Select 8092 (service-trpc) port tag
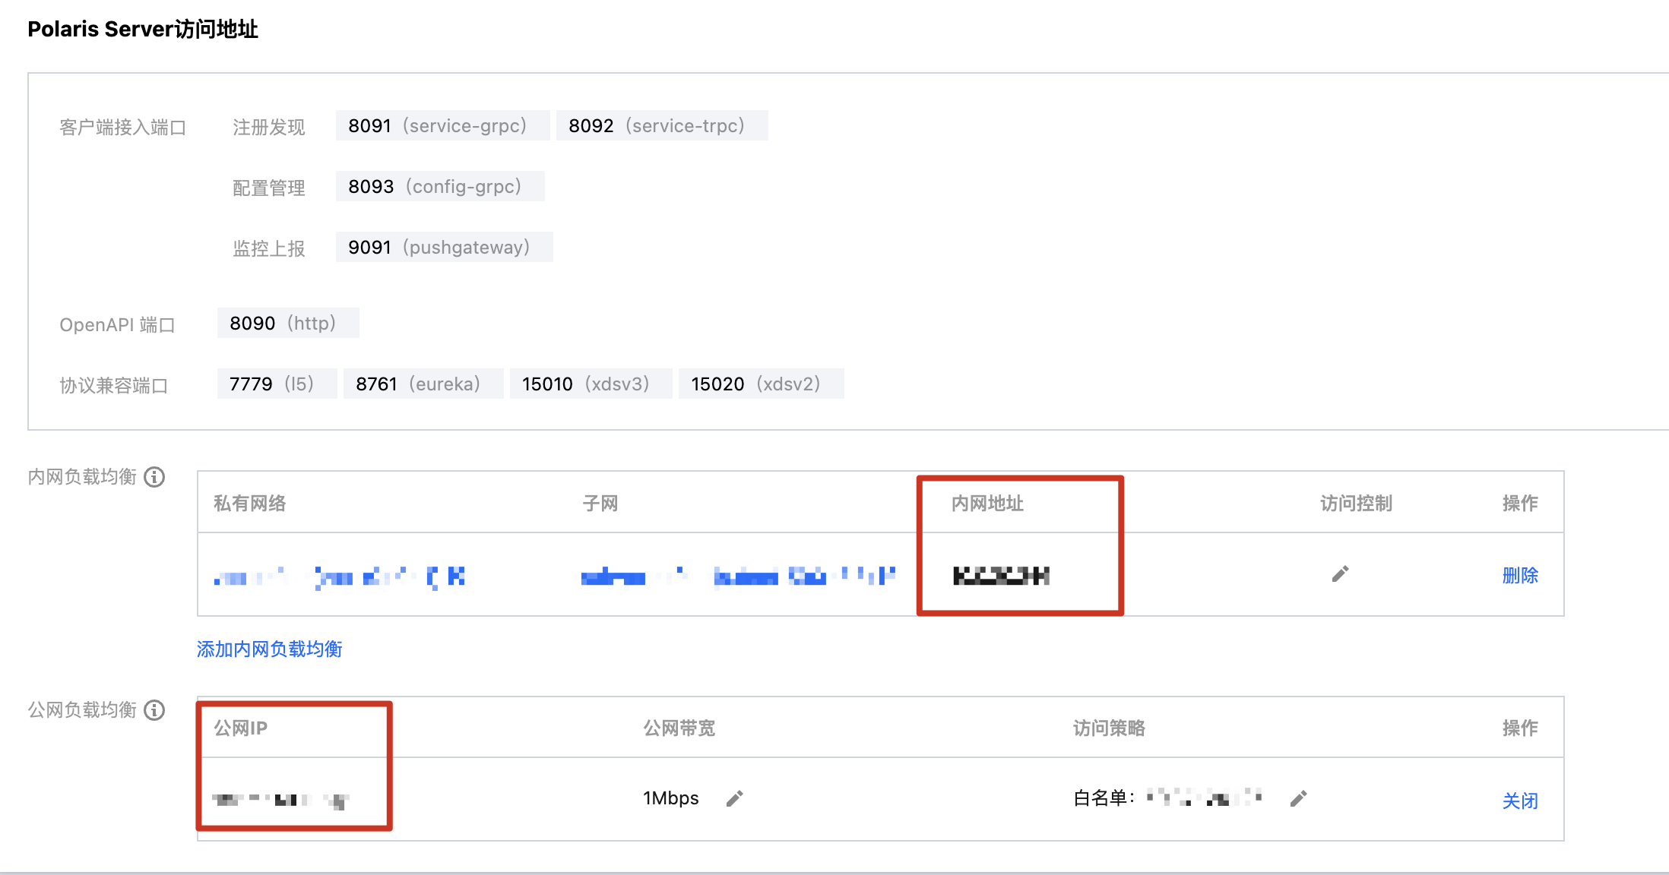Viewport: 1669px width, 875px height. point(662,125)
